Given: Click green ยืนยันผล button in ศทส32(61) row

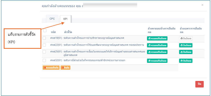Looking at the screenshot, I should 186,61.
